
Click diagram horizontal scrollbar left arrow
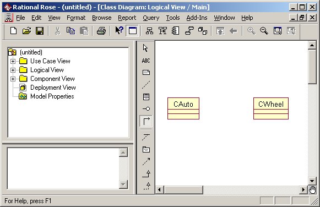[x=159, y=190]
